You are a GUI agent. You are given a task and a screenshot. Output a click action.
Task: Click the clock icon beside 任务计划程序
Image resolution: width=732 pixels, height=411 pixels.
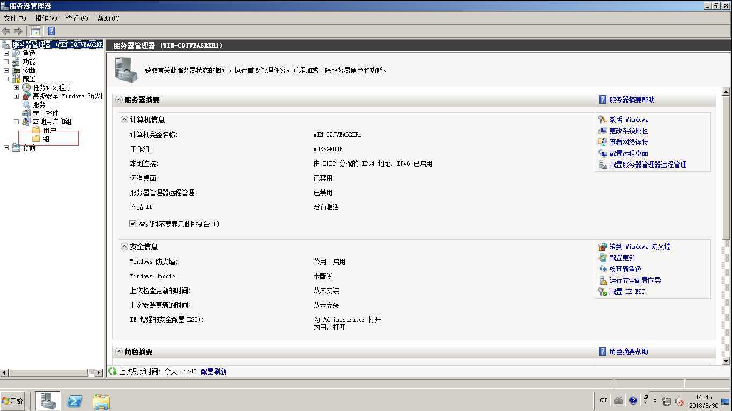point(26,87)
